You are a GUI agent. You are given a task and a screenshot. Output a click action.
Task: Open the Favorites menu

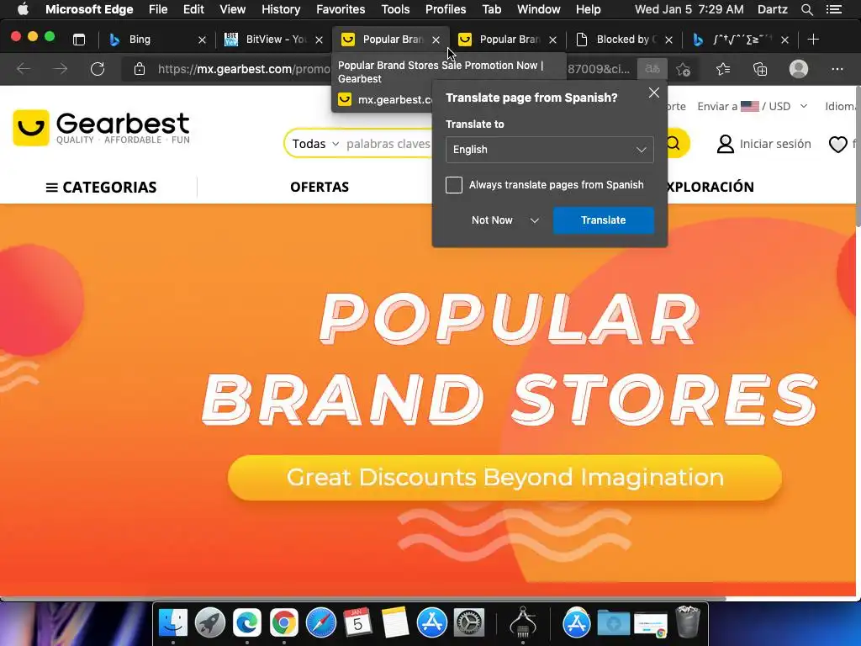(341, 9)
